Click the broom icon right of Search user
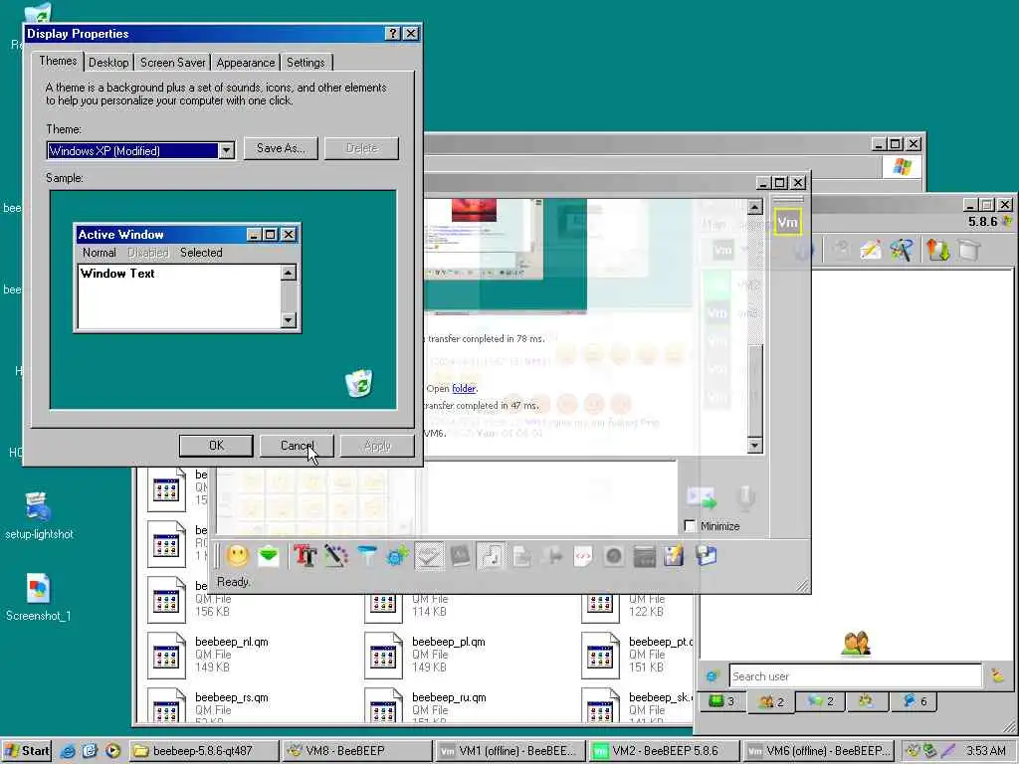 point(997,676)
